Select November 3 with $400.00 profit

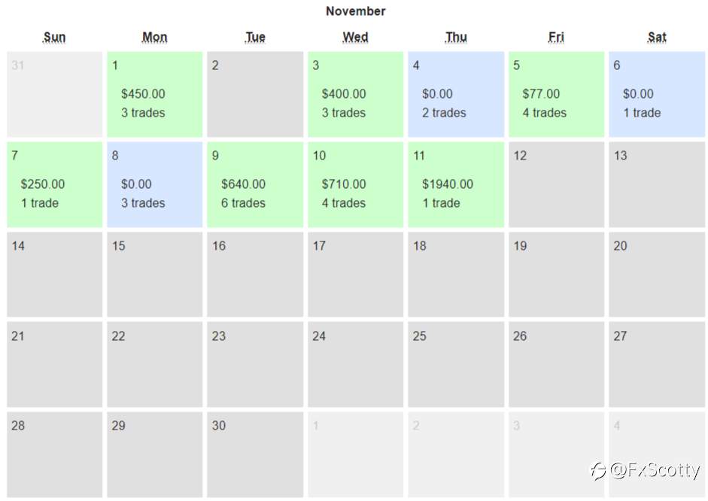pos(355,94)
